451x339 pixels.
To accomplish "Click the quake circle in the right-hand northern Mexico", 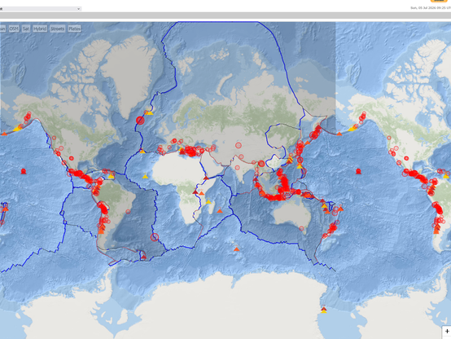I will click(406, 158).
